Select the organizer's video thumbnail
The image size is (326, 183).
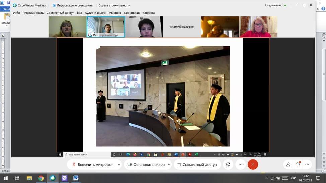pyautogui.click(x=106, y=27)
